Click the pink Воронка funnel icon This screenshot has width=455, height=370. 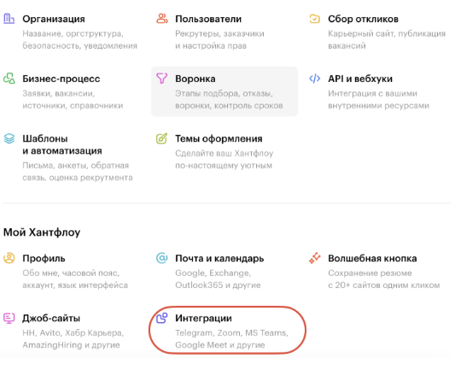tap(162, 79)
